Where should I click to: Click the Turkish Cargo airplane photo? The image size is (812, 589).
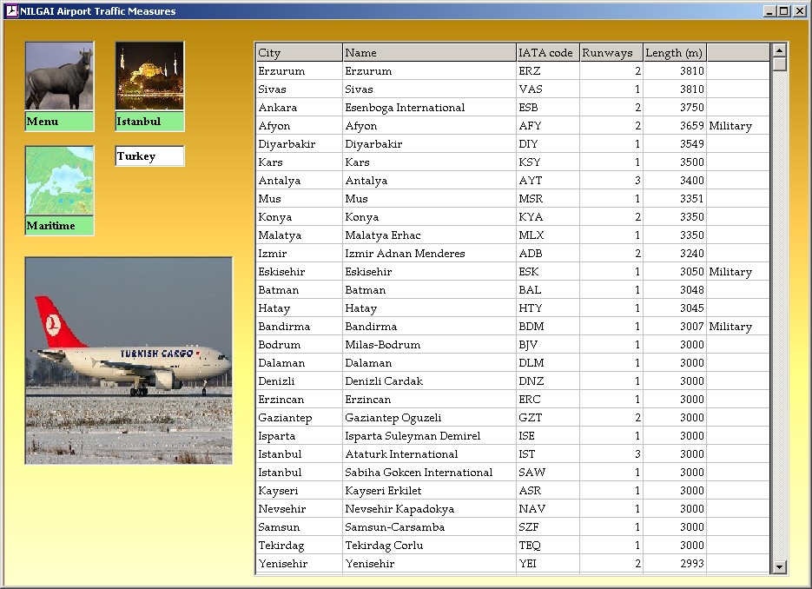coord(129,361)
